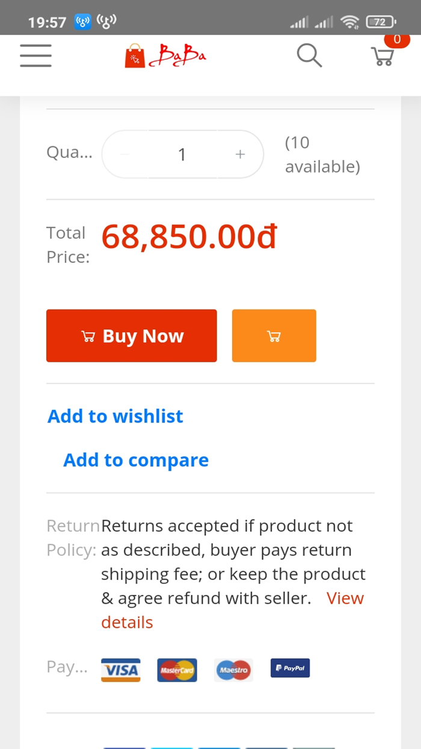Tap the BaBa store logo

[x=165, y=57]
